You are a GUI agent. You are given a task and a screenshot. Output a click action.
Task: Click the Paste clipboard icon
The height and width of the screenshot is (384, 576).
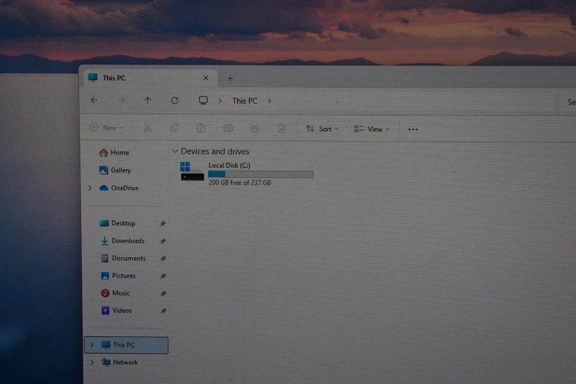pyautogui.click(x=201, y=128)
